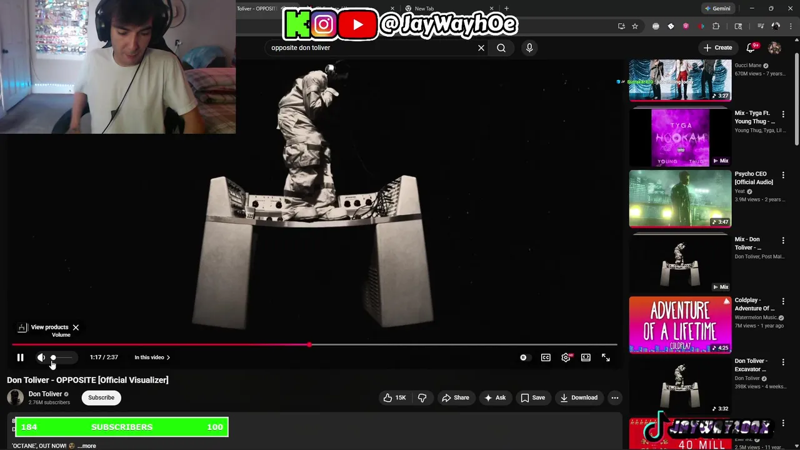The height and width of the screenshot is (450, 800).
Task: Adjust the YouTube volume slider
Action: [x=61, y=357]
